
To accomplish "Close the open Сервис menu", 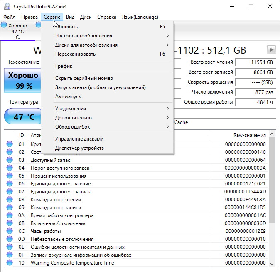I will [x=52, y=17].
